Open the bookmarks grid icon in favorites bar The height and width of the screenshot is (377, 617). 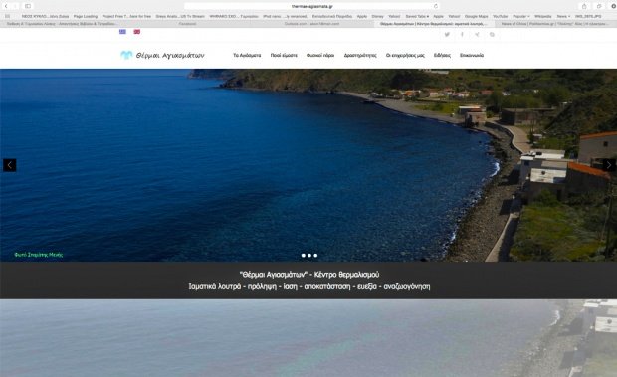tap(8, 16)
